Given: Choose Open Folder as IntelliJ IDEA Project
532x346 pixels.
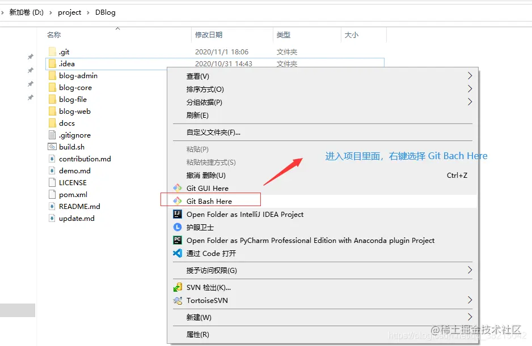Looking at the screenshot, I should (323, 214).
